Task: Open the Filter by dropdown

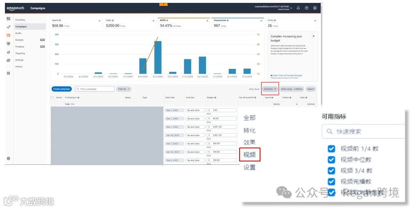Action: pos(124,89)
